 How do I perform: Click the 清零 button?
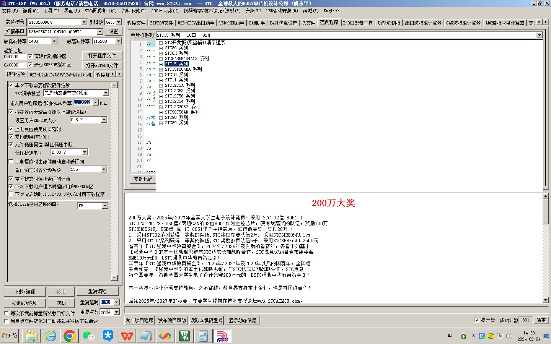click(541, 320)
